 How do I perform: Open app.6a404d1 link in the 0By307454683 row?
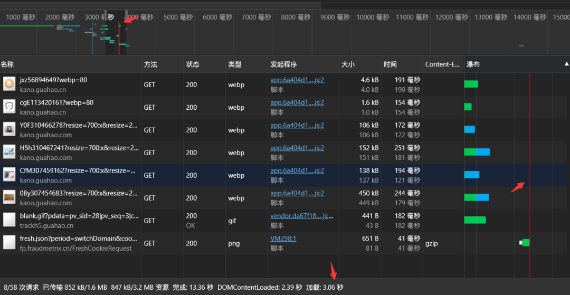297,193
